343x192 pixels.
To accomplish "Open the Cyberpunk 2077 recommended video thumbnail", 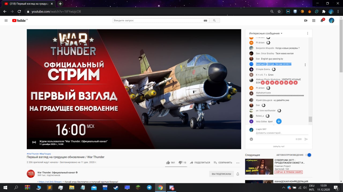I will coord(259,166).
